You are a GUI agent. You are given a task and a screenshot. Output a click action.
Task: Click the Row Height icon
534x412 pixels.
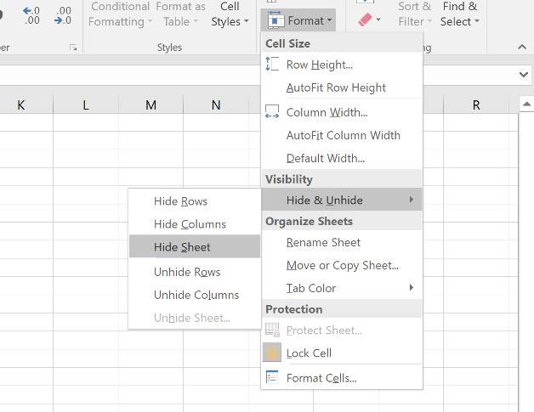pos(272,64)
